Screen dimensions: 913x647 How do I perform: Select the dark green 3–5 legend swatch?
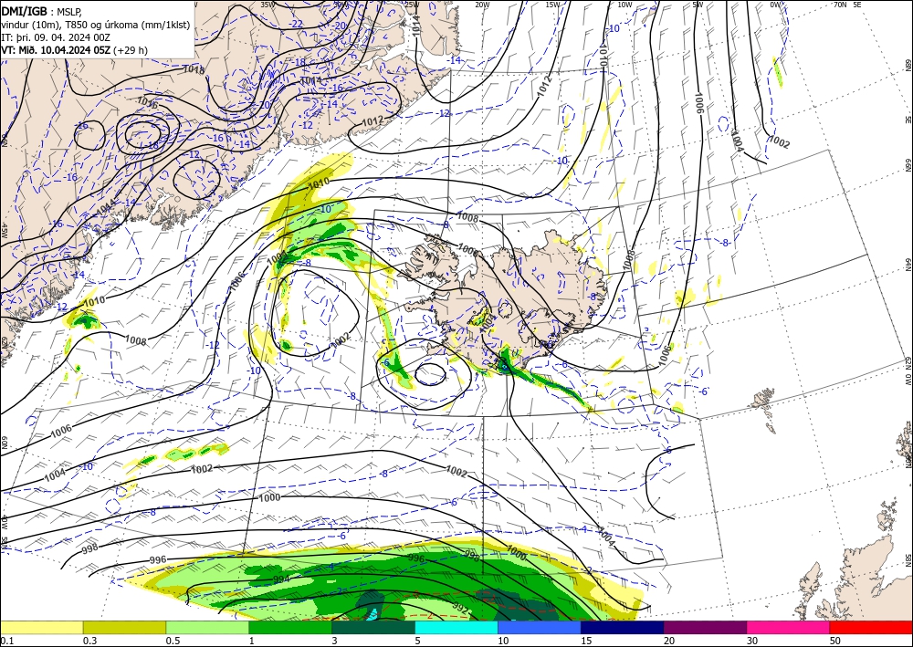[373, 627]
